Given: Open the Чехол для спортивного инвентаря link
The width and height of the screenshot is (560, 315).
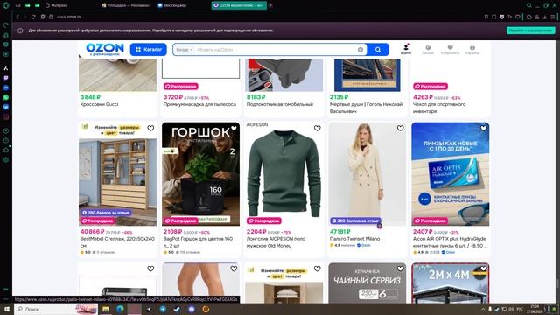Looking at the screenshot, I should (x=439, y=108).
